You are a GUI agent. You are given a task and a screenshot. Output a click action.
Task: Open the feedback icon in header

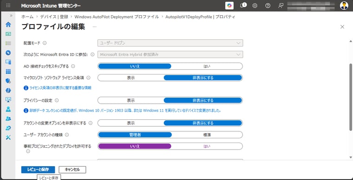(281, 6)
